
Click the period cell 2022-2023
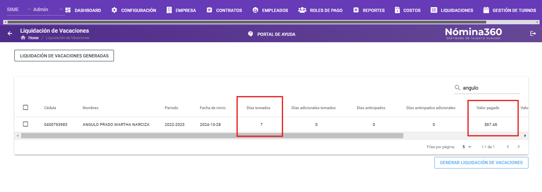click(x=175, y=125)
